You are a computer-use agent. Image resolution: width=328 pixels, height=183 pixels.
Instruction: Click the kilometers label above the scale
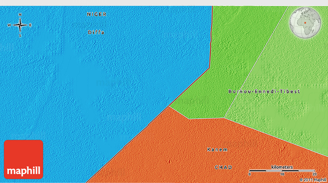coord(282,167)
